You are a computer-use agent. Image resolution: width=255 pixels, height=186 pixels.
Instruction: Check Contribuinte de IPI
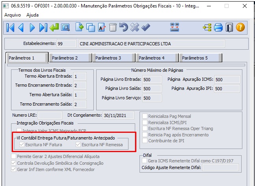[x=145, y=141]
